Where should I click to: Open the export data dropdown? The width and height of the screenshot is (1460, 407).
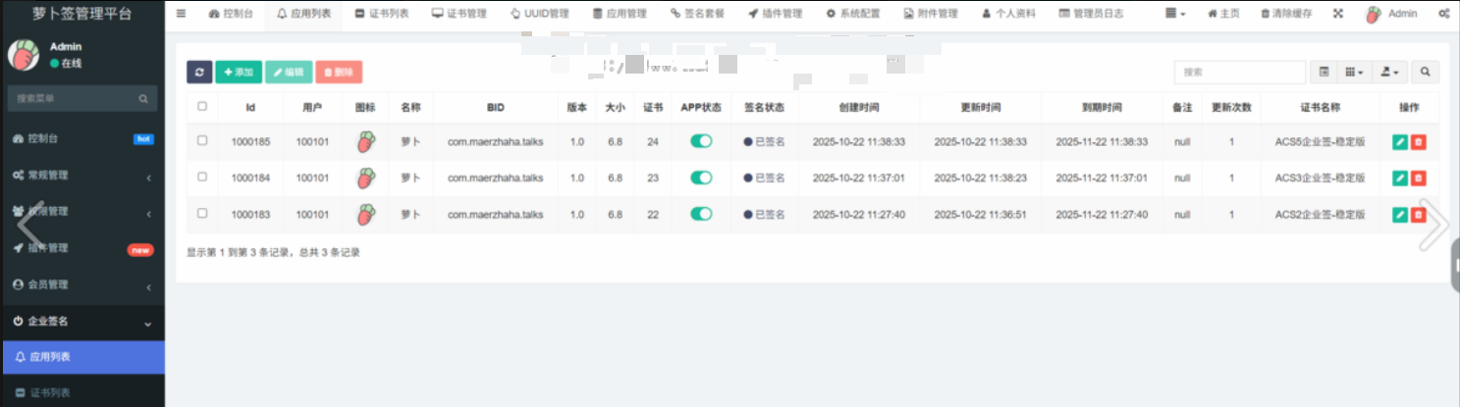(1389, 72)
